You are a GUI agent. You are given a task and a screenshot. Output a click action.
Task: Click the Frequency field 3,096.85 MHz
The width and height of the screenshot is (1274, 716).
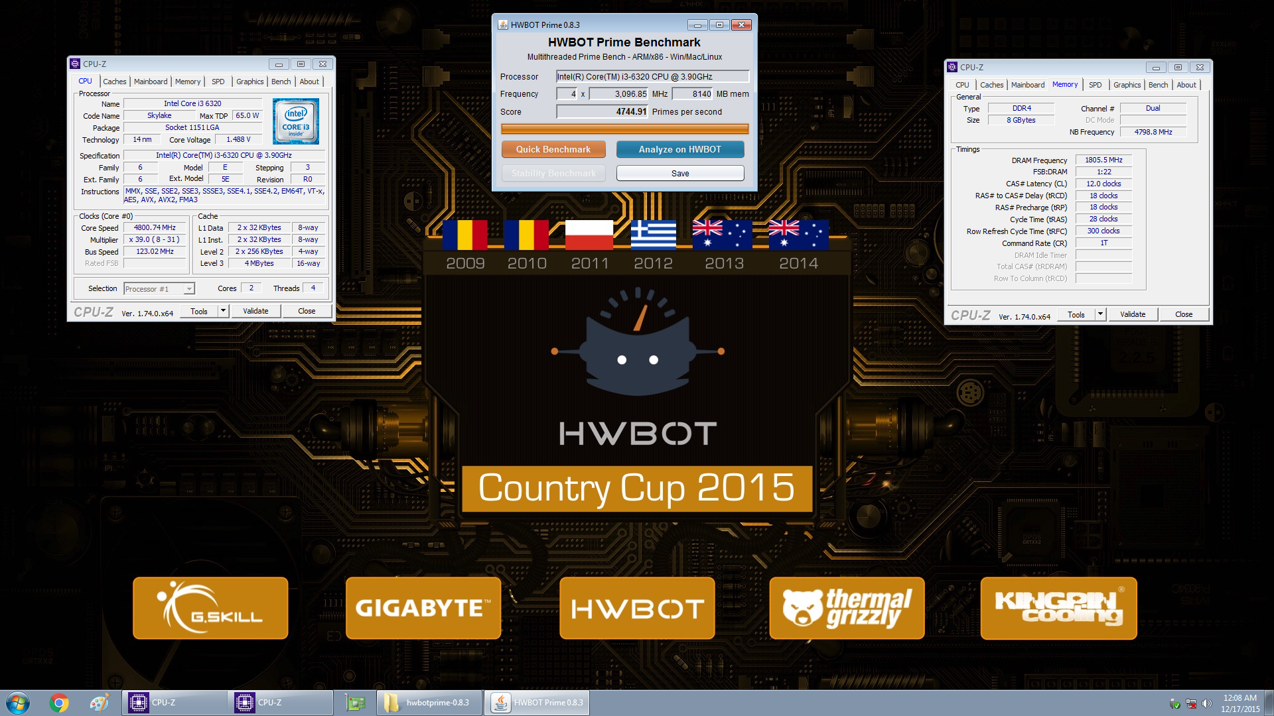click(x=619, y=94)
